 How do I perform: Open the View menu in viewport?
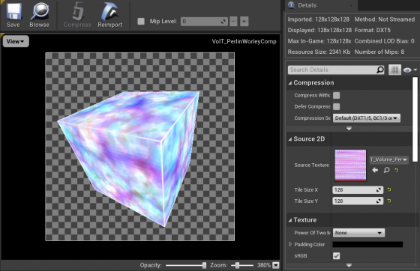tap(16, 41)
